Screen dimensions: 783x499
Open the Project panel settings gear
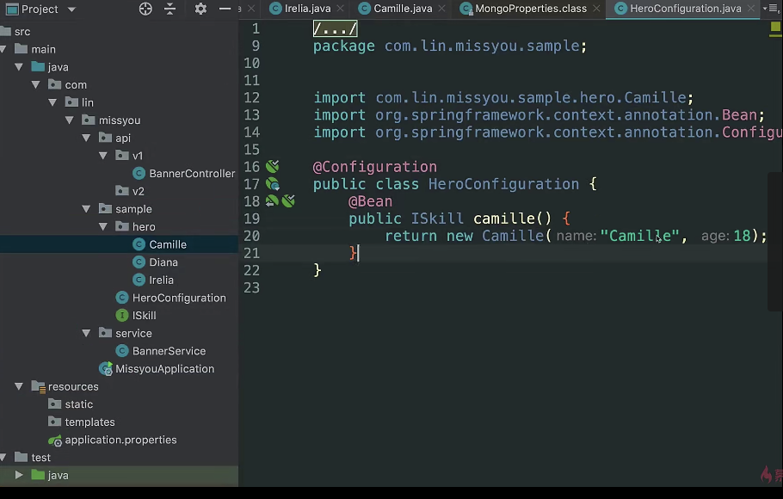pos(200,9)
